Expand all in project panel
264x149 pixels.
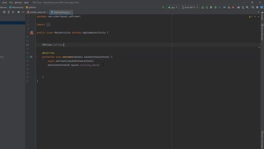(9, 12)
